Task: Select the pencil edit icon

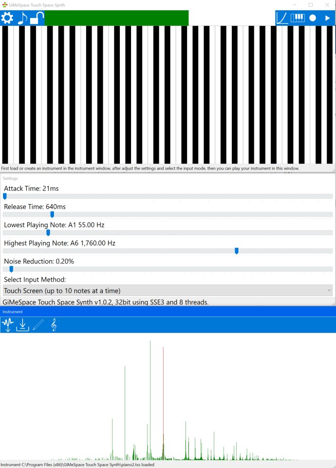Action: point(38,325)
